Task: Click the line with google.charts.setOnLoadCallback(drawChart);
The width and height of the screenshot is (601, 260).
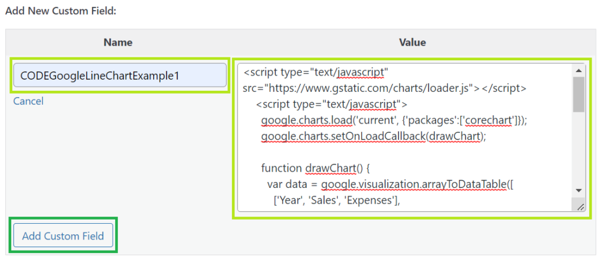Action: tap(374, 136)
